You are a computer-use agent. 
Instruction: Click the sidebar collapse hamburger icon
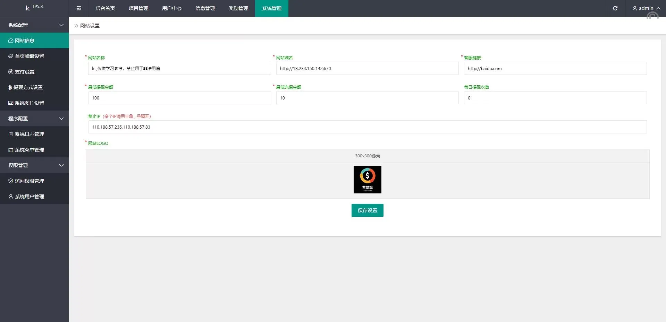(79, 8)
